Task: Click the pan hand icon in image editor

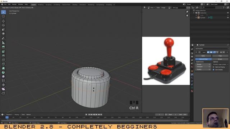Action: 187,15
